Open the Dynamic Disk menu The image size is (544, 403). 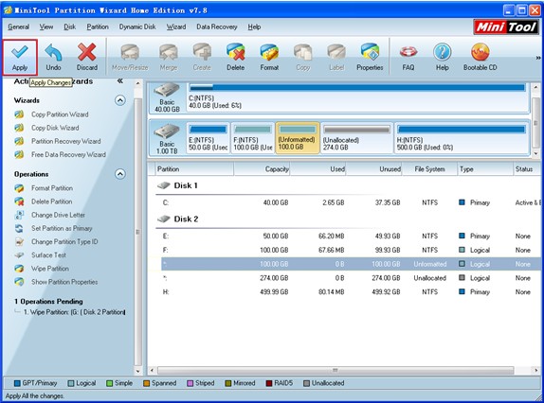(137, 26)
